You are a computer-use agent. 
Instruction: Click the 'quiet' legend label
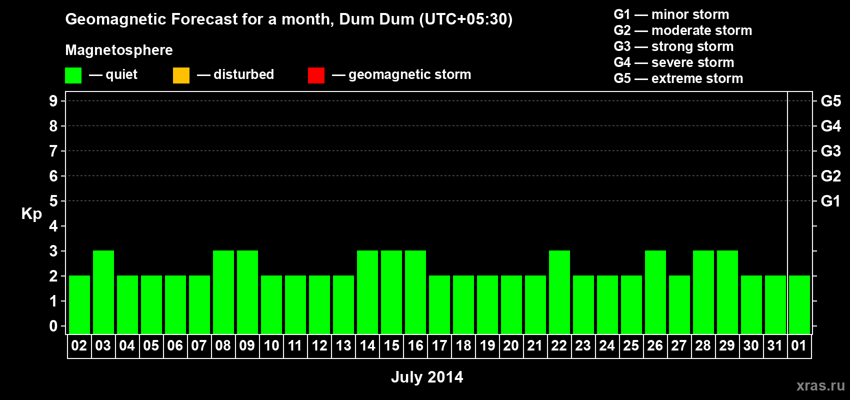click(x=121, y=74)
